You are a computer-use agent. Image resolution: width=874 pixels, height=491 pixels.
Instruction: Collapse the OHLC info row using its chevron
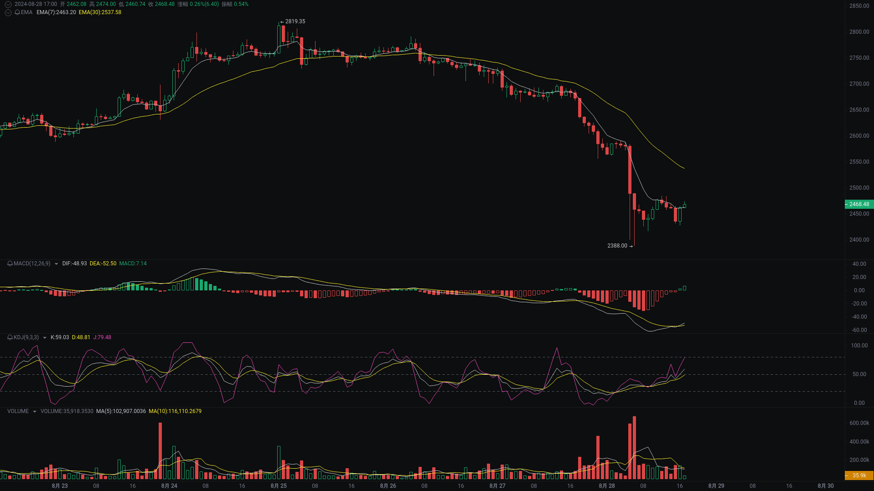tap(8, 4)
